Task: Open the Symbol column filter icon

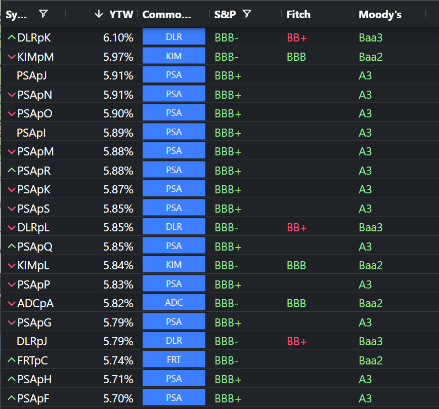Action: coord(43,14)
